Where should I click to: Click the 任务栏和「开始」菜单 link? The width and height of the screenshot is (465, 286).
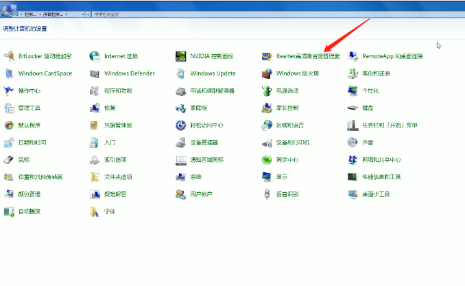(390, 126)
